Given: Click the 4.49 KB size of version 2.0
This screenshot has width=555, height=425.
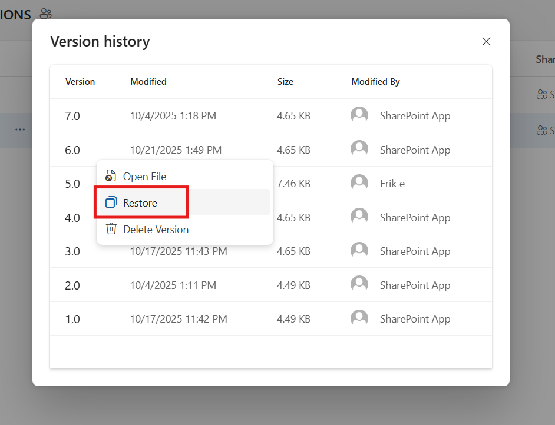Looking at the screenshot, I should (x=293, y=285).
